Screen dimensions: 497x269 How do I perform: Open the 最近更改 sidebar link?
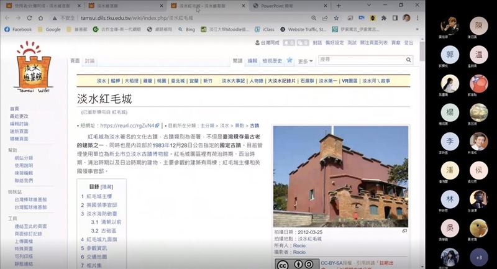pyautogui.click(x=19, y=116)
